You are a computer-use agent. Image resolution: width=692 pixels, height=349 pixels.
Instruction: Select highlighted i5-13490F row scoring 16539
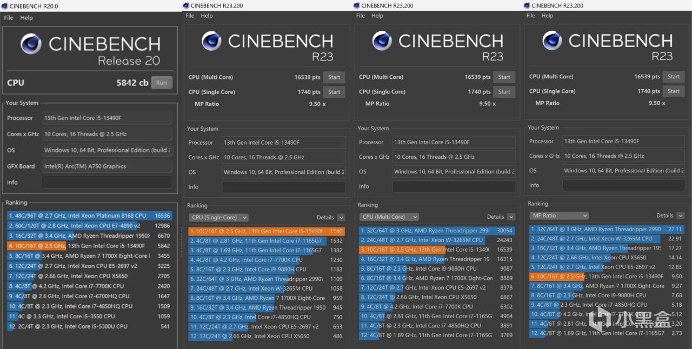(x=437, y=250)
